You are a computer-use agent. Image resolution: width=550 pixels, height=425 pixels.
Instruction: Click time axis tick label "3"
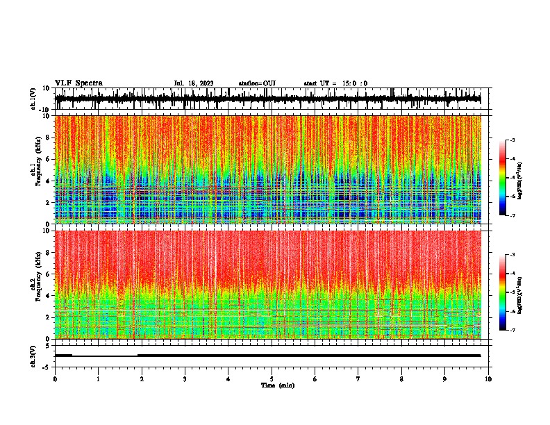pyautogui.click(x=185, y=379)
